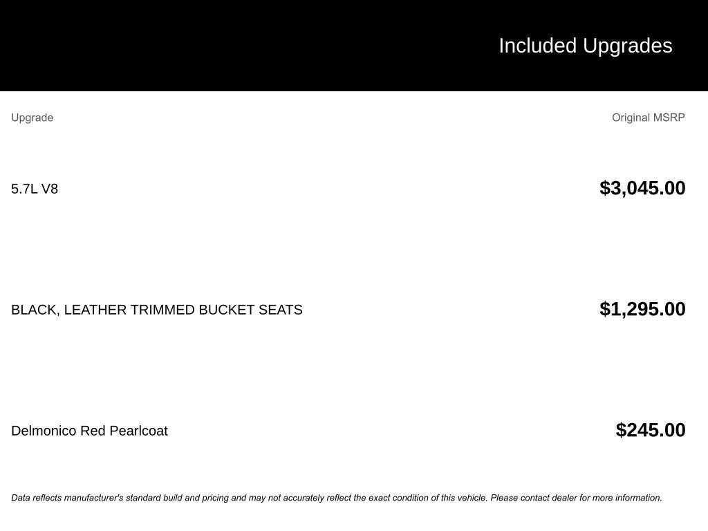Click the $3,045.00 price
Viewport: 708px width, 531px height.
[642, 188]
